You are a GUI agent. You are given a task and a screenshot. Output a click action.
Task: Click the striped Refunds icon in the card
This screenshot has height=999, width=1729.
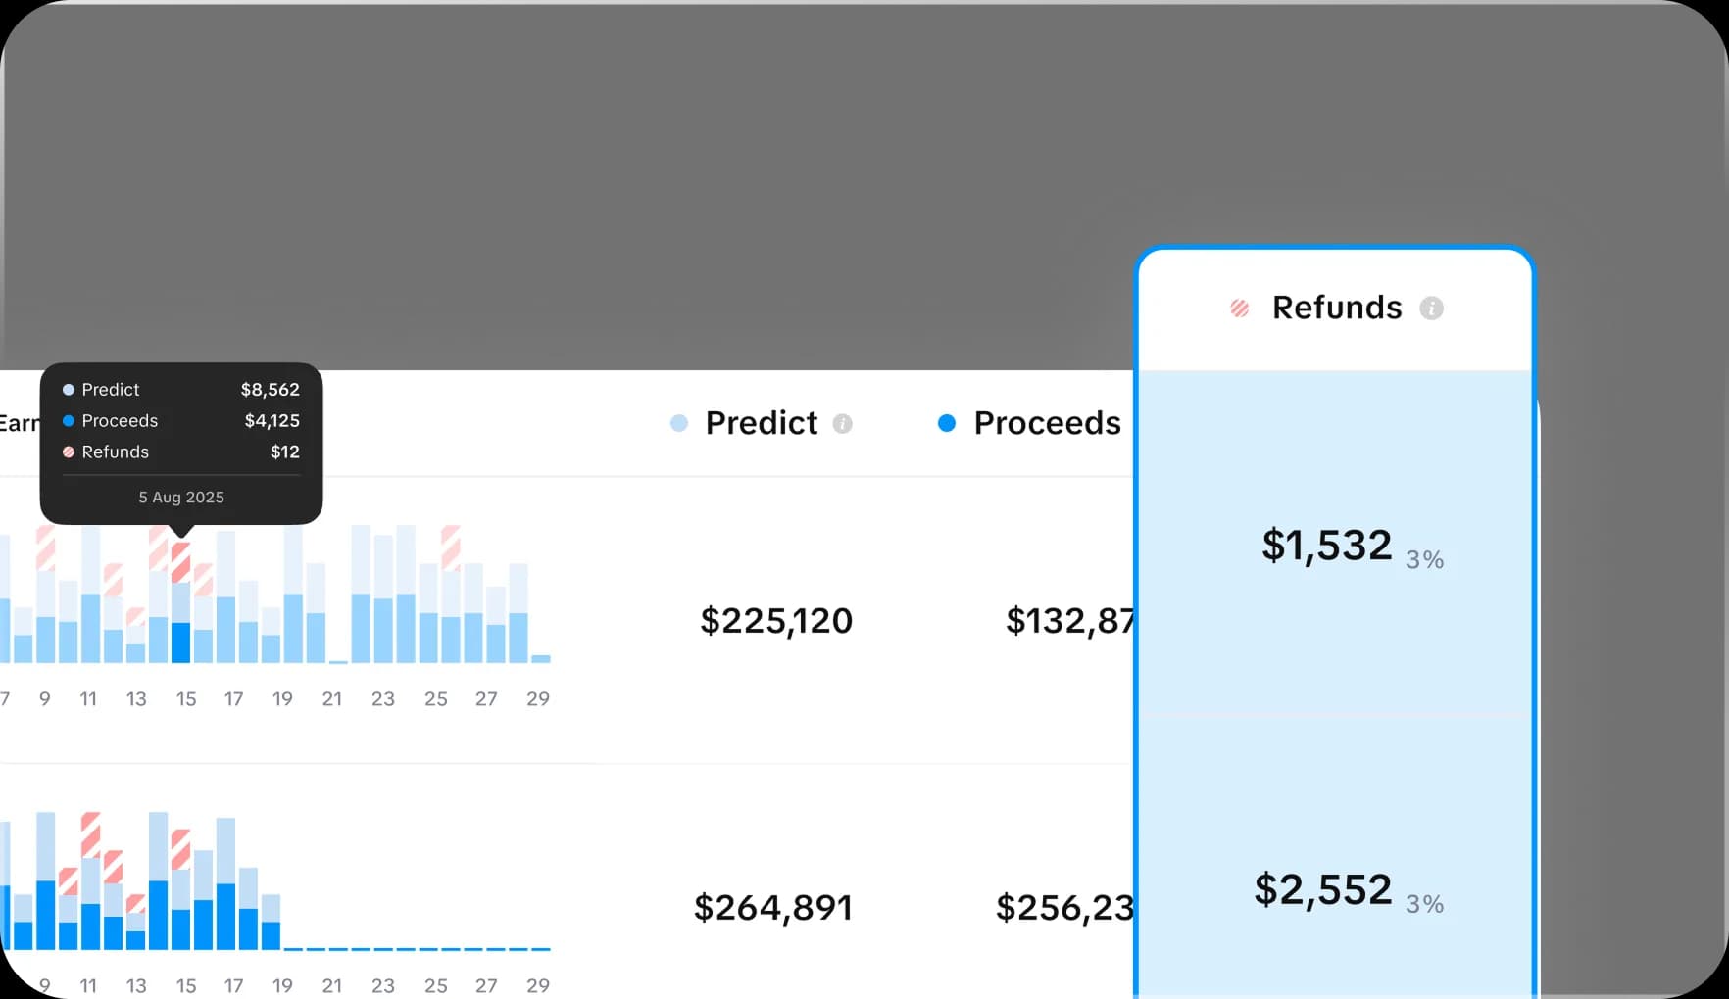[1240, 308]
